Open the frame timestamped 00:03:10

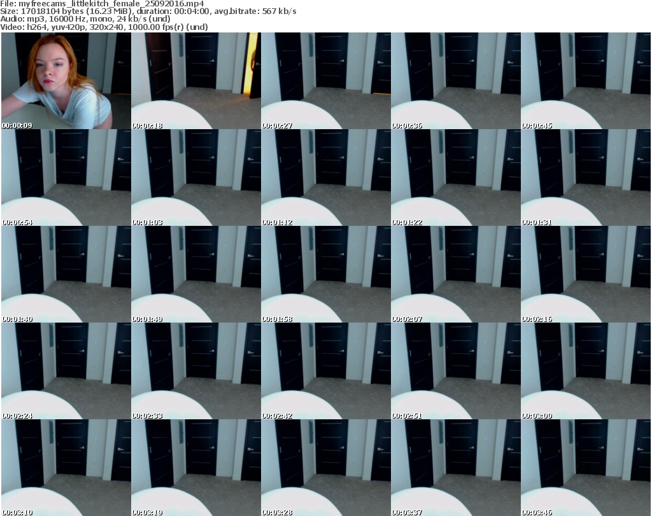click(66, 468)
